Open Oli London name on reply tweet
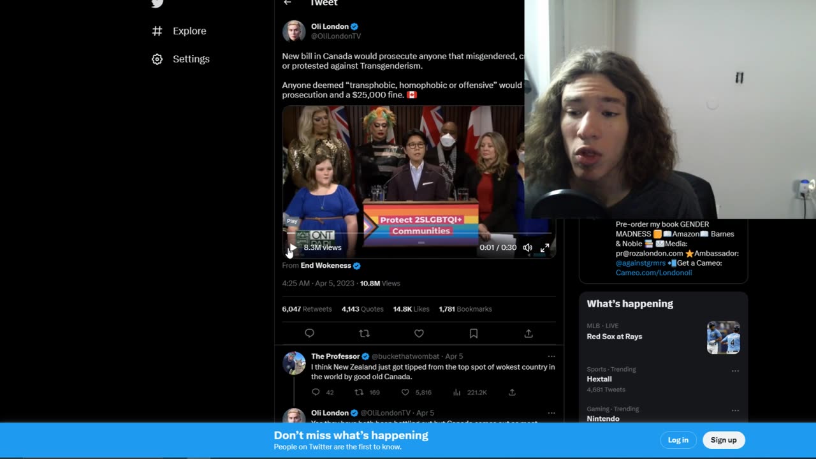This screenshot has height=459, width=816. (x=330, y=413)
